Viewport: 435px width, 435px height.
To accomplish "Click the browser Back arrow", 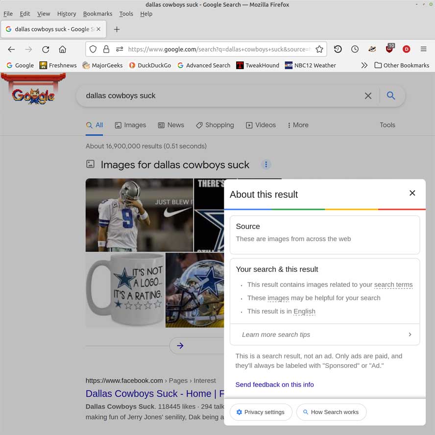I will pos(11,50).
